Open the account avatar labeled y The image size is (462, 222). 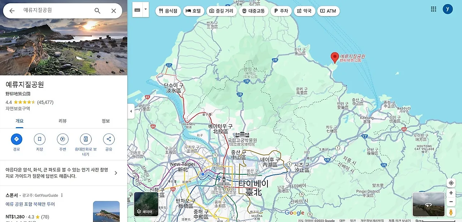pyautogui.click(x=448, y=9)
